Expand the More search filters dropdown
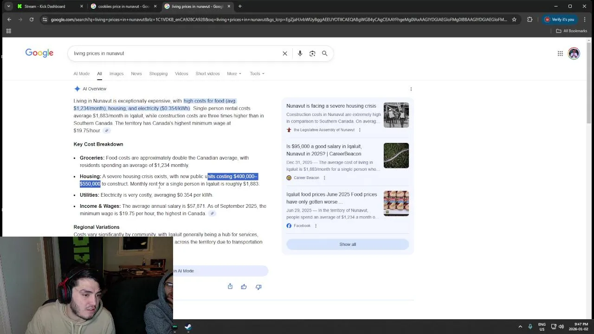Image resolution: width=594 pixels, height=334 pixels. (x=234, y=74)
